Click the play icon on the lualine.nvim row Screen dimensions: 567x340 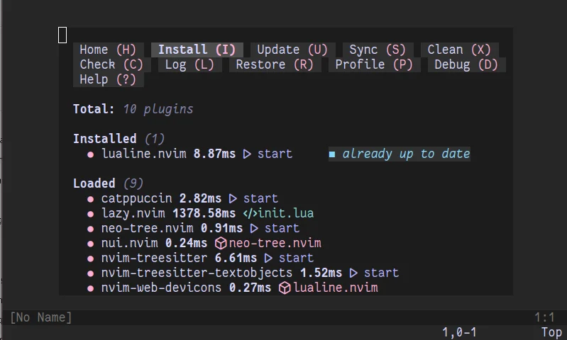click(247, 154)
